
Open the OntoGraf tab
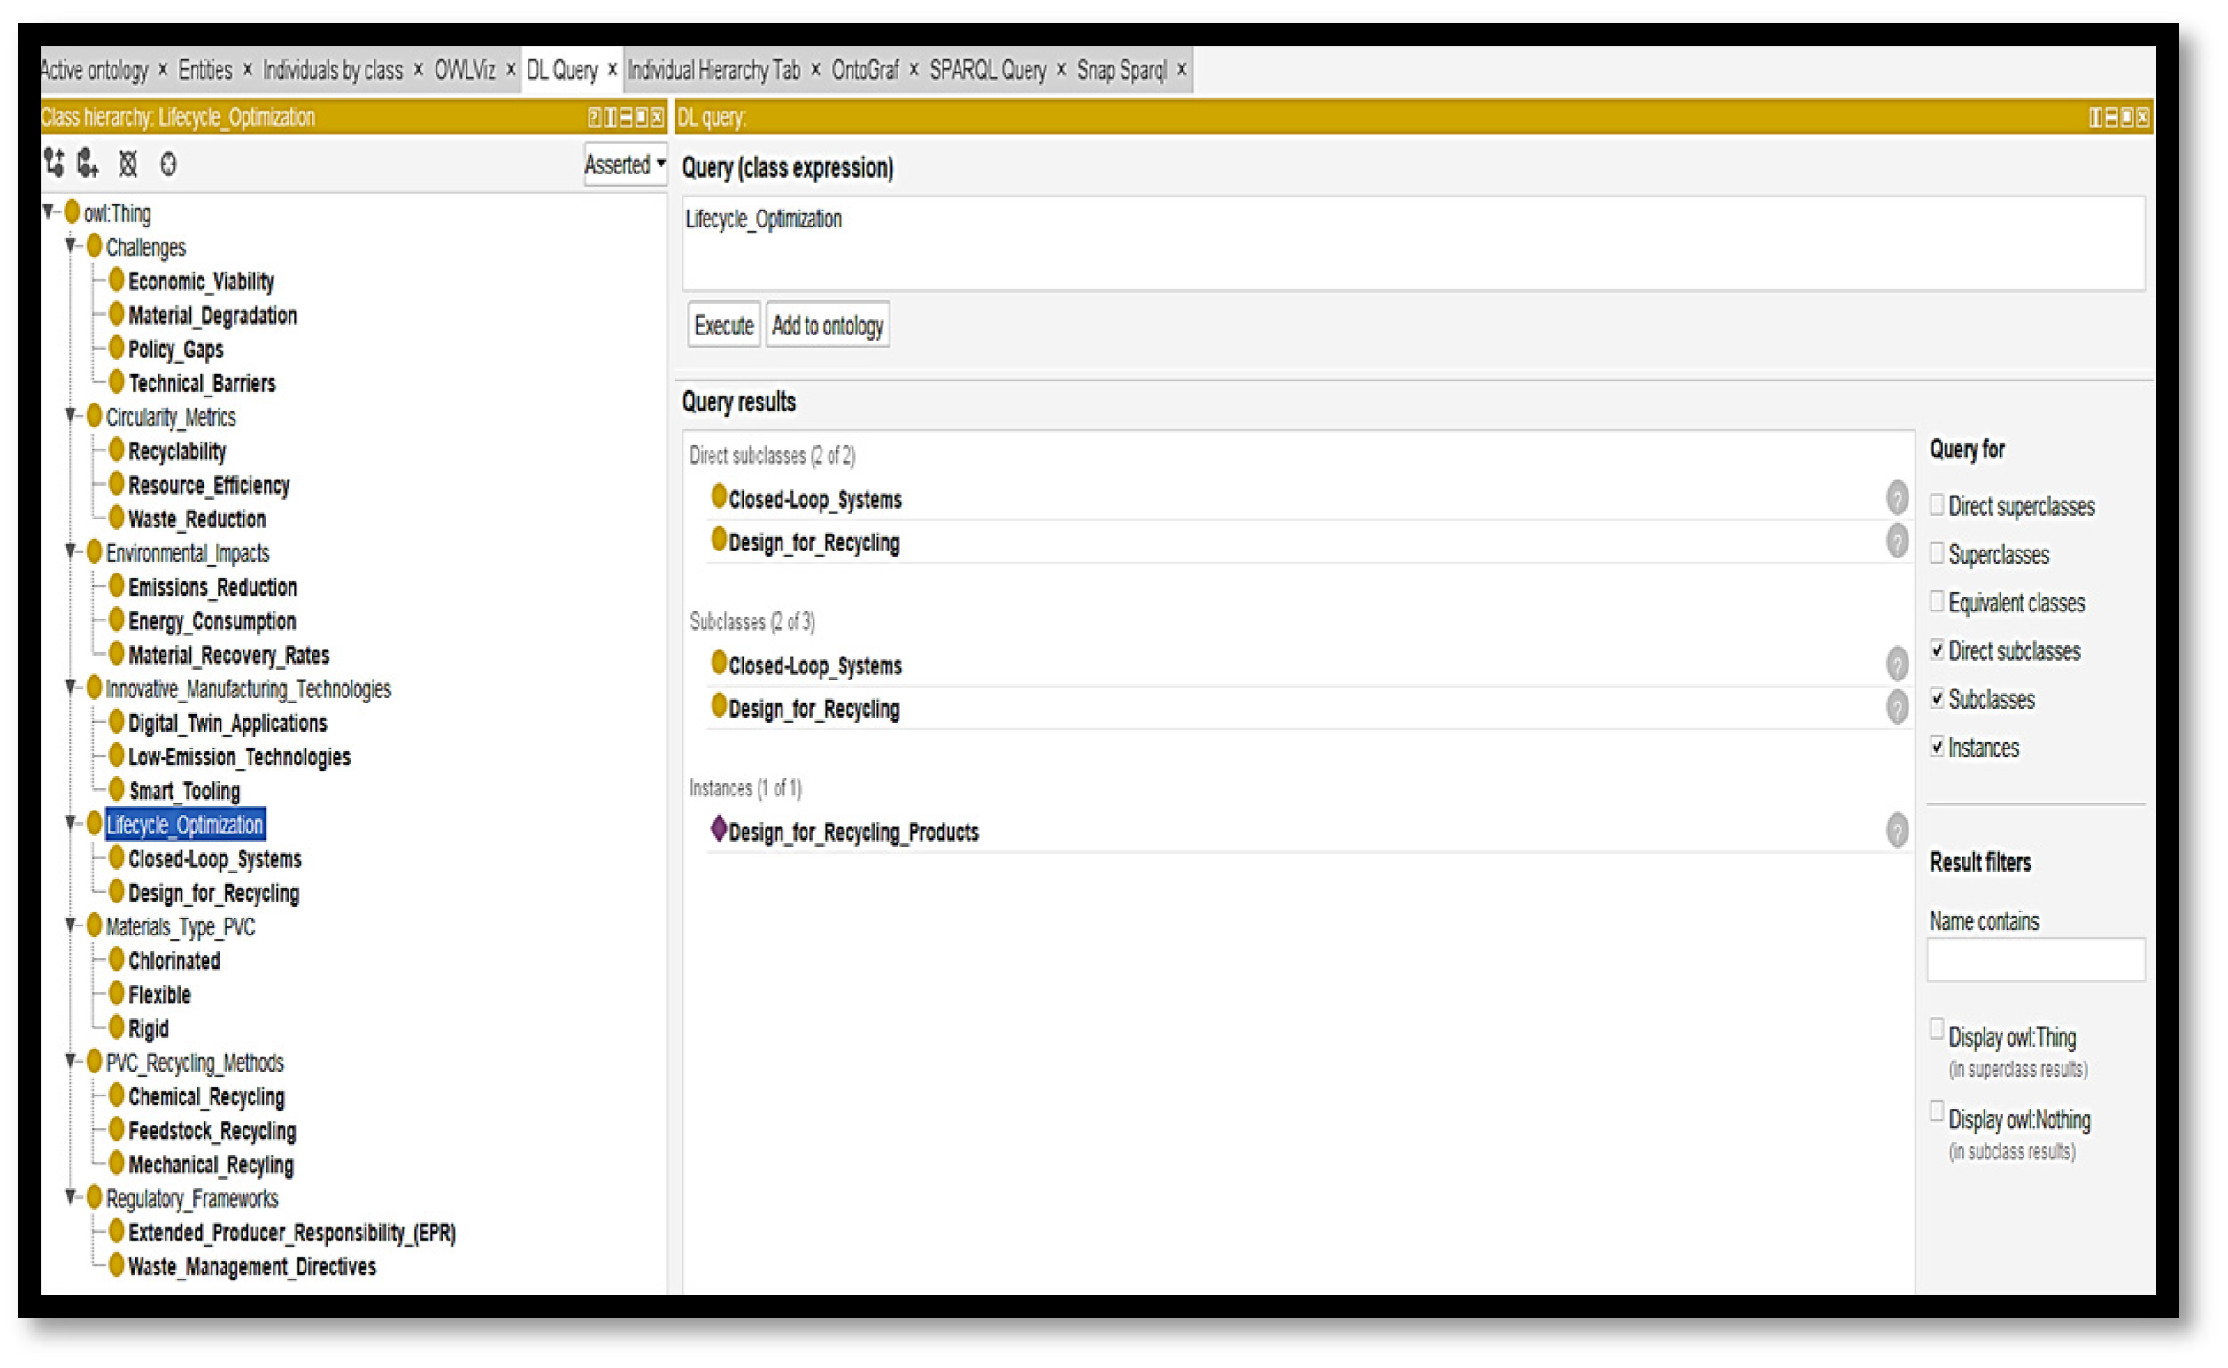pos(864,70)
